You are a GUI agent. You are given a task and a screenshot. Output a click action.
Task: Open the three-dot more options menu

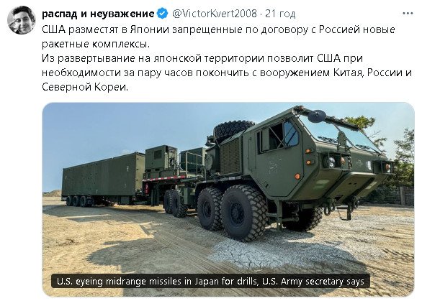point(408,14)
